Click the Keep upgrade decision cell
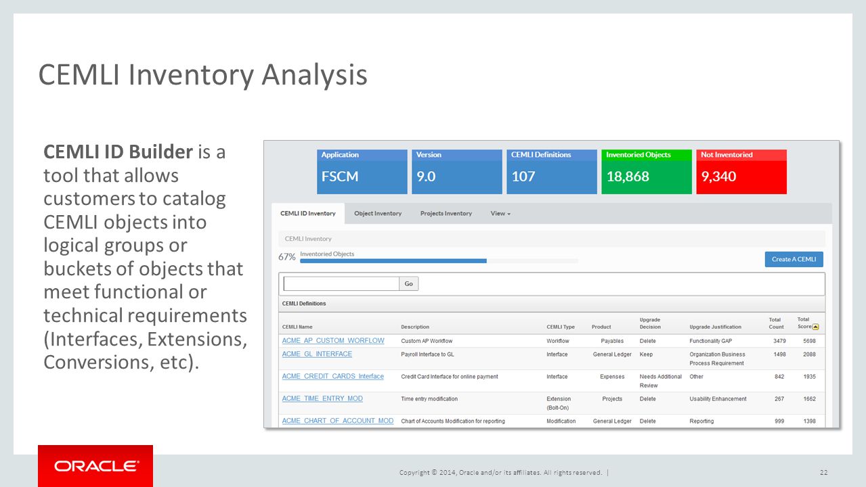Screen dimensions: 866x487 point(646,354)
